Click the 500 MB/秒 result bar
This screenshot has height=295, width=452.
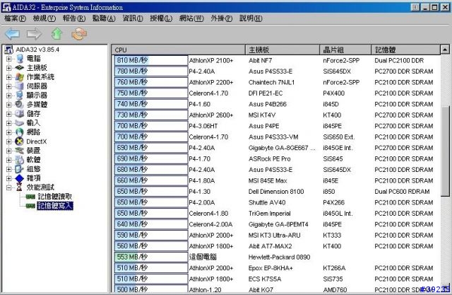tap(151, 289)
